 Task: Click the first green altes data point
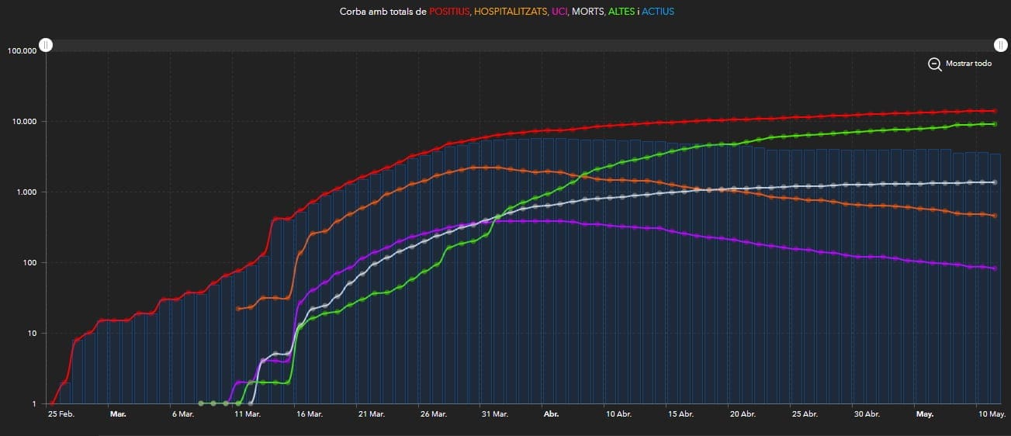(201, 403)
